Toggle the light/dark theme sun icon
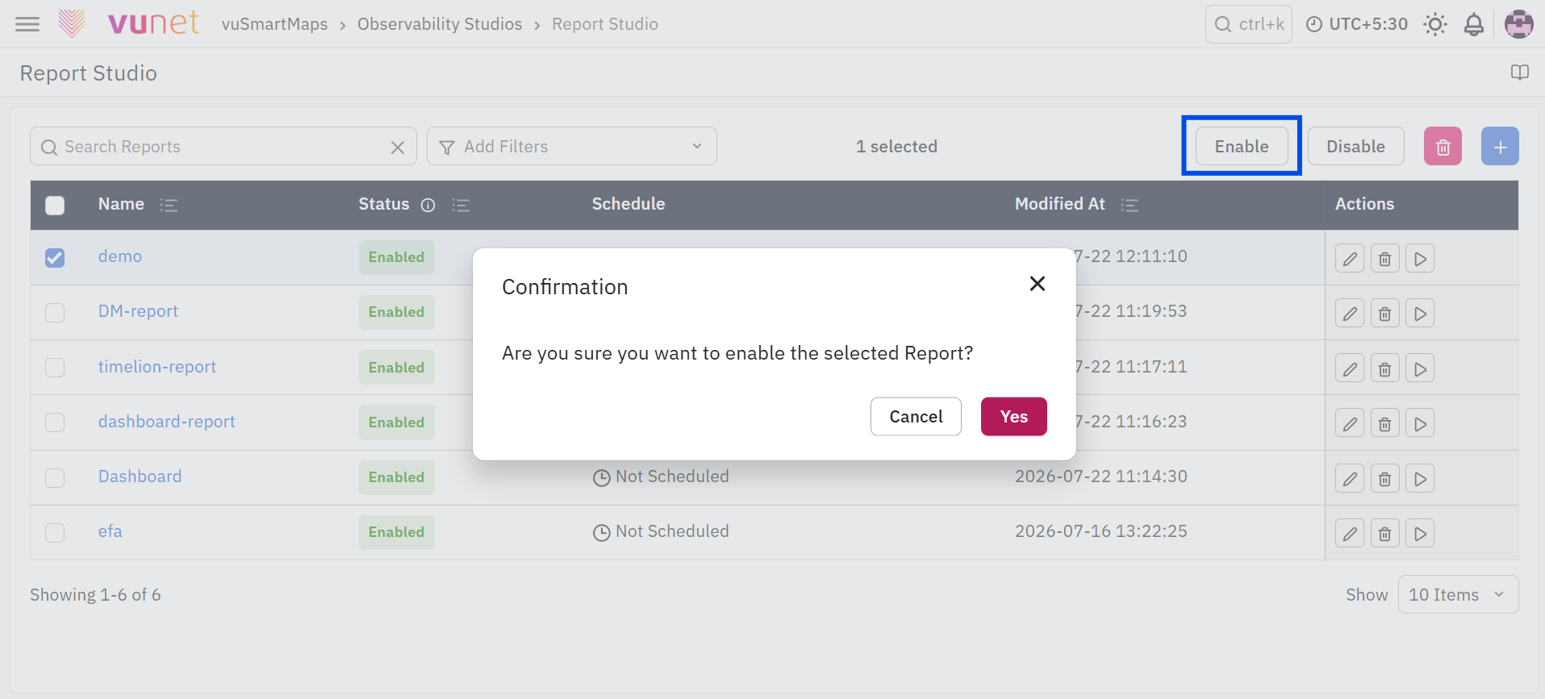Viewport: 1545px width, 699px height. 1435,24
